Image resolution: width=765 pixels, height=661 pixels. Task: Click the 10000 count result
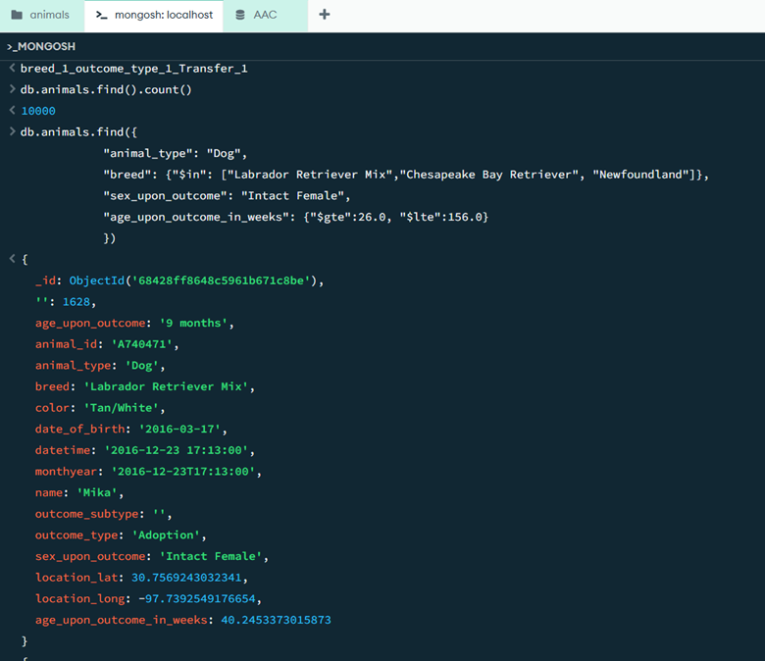point(38,111)
